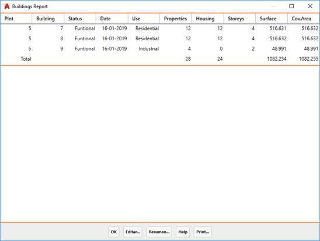
Task: Sort by the Building column header
Action: tap(48, 19)
